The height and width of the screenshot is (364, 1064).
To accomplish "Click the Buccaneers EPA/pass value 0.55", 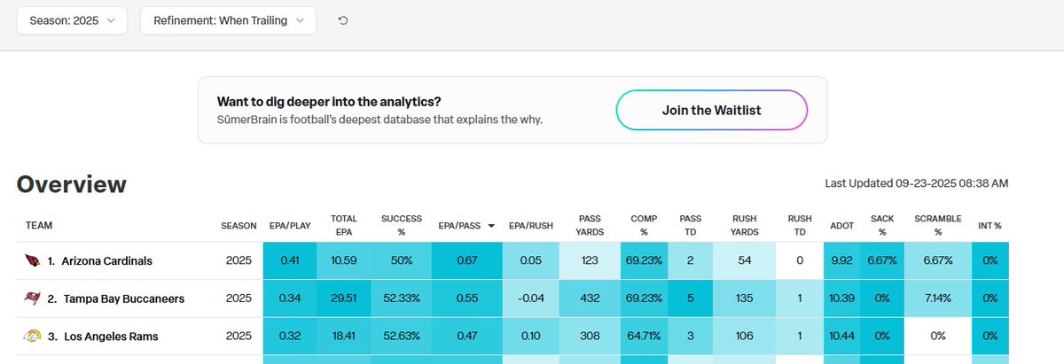I will 466,298.
